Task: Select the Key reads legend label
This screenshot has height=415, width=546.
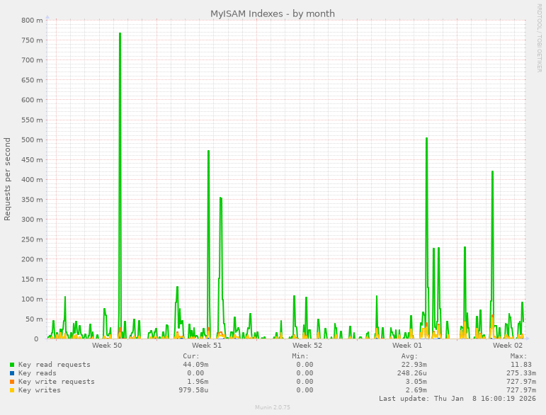Action: pos(38,373)
